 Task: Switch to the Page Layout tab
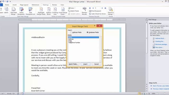[24, 5]
